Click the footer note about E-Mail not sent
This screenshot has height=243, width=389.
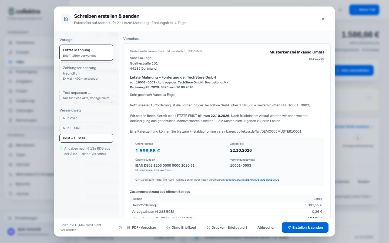coord(81,228)
